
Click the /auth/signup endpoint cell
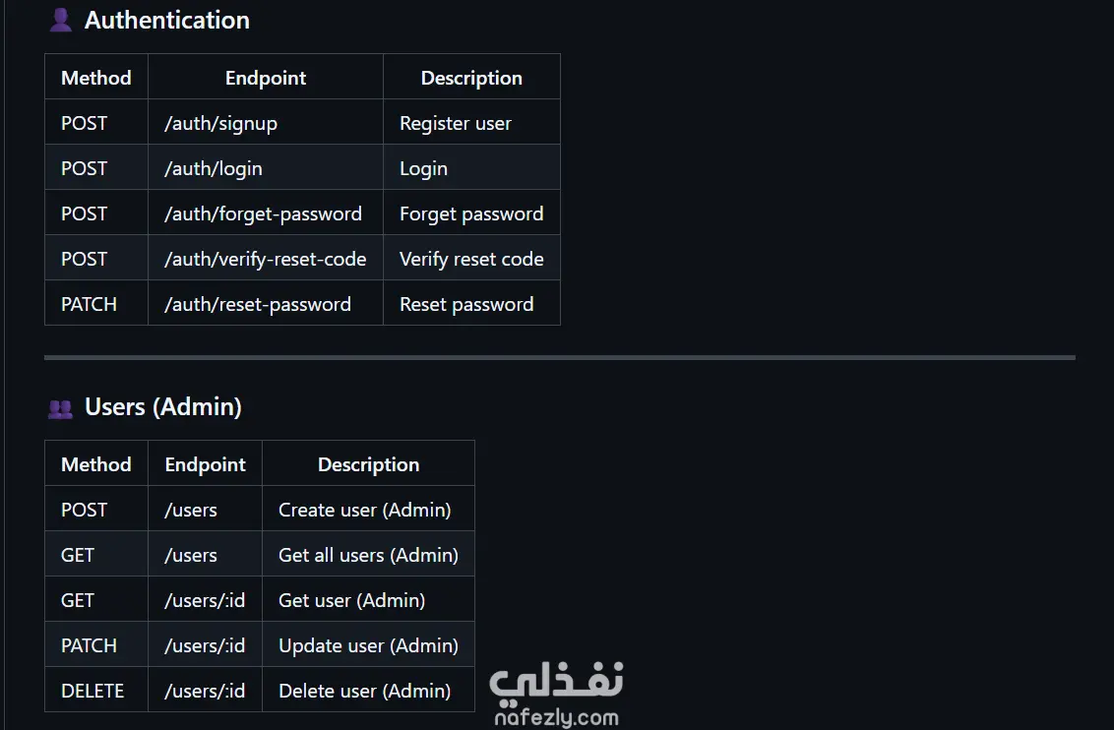(220, 124)
